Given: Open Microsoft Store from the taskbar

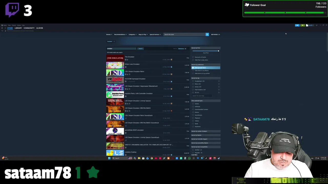Looking at the screenshot, I should pyautogui.click(x=143, y=158).
